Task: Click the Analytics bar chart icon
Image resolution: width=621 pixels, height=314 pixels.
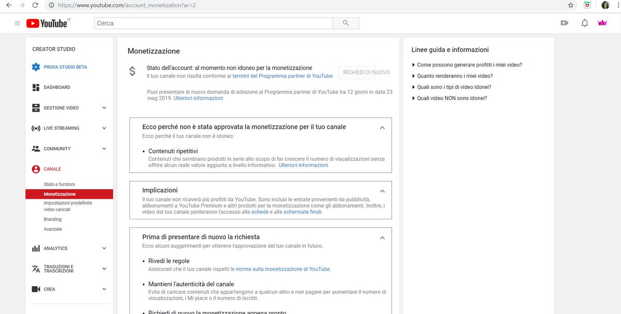Action: coord(36,248)
